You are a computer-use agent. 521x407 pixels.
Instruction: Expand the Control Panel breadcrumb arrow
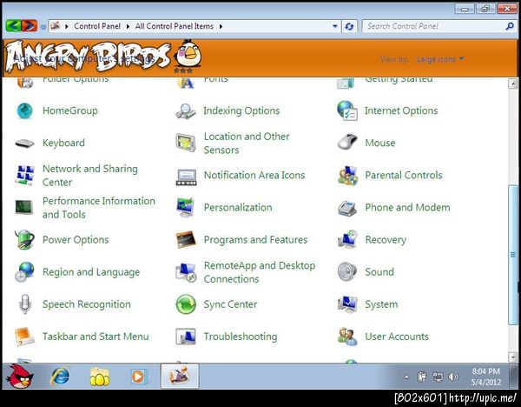click(128, 26)
